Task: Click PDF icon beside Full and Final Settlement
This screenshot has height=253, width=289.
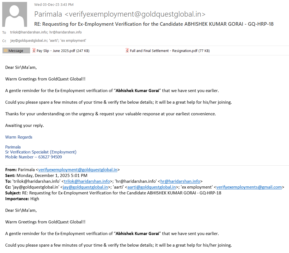Action: point(127,51)
